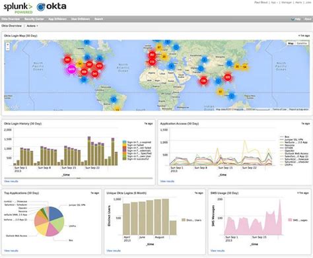Click the red 173 cluster over Spain
313x258 pixels.
point(152,62)
